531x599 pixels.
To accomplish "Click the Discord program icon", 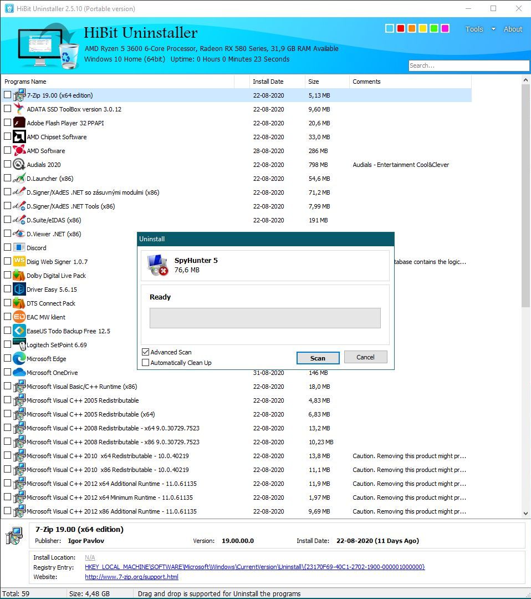I will click(x=19, y=247).
